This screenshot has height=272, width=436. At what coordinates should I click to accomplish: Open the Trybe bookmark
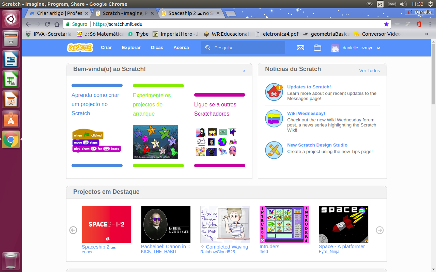coord(138,34)
